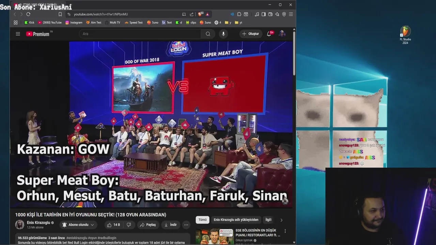Expand the y bookmarks folder
Screen dimensions: 436x245
(228, 22)
